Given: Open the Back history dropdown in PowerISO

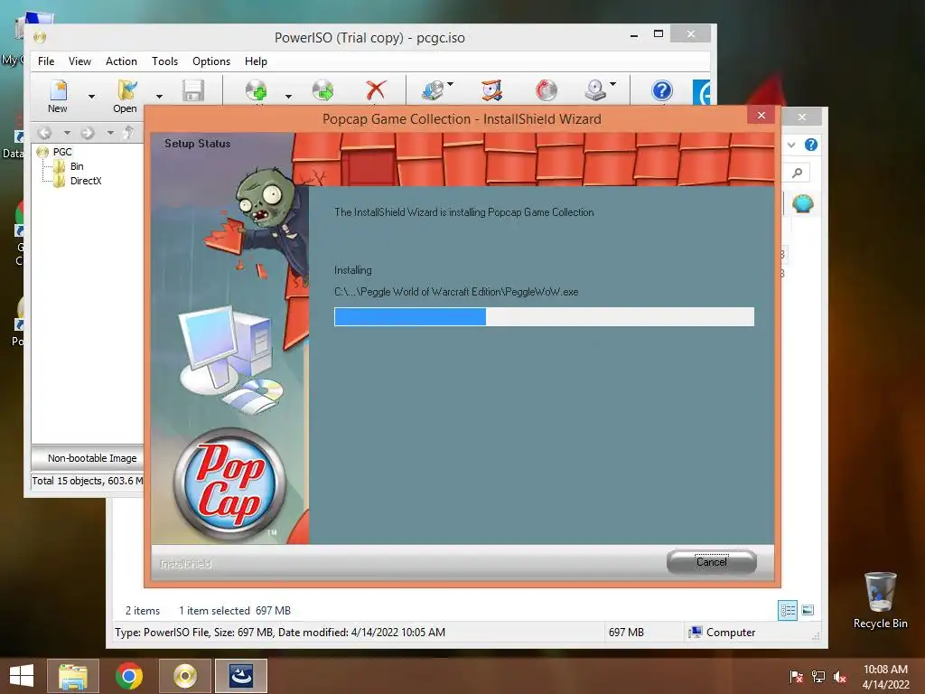Looking at the screenshot, I should tap(67, 133).
